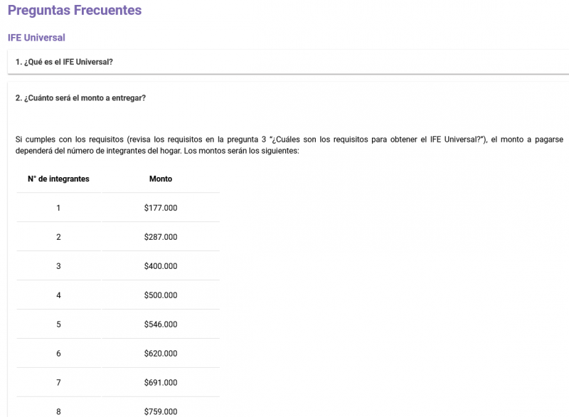The height and width of the screenshot is (417, 569).
Task: Select the $759.000 amount cell
Action: pos(161,411)
